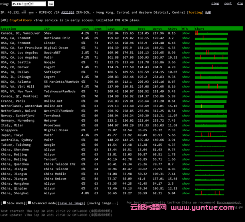Show MTR for Japan, Tokyo Vultr row
The width and height of the screenshot is (245, 222).
coord(186,135)
